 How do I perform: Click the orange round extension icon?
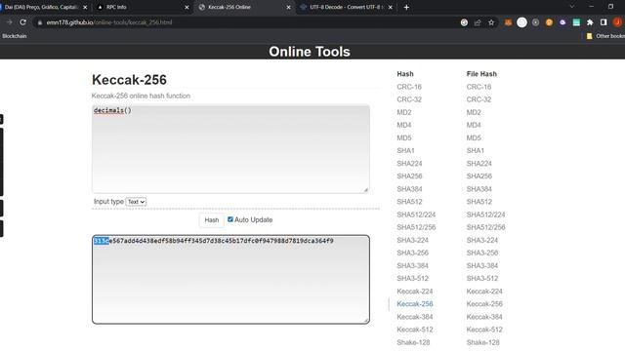549,22
